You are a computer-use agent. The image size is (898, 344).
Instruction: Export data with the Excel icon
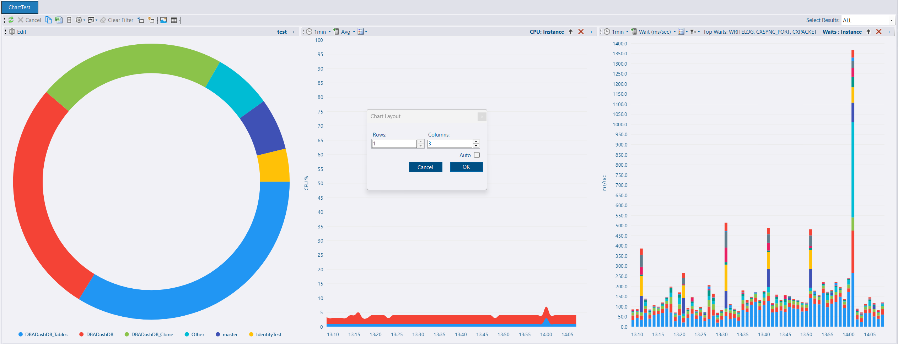click(x=59, y=20)
